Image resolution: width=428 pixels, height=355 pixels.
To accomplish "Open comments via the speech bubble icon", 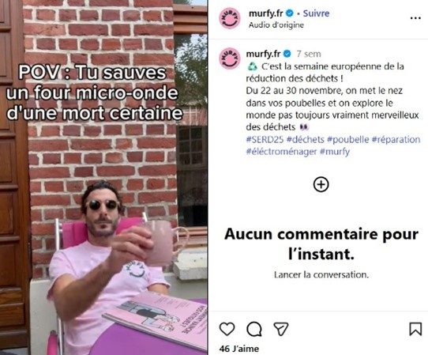I will click(x=254, y=329).
